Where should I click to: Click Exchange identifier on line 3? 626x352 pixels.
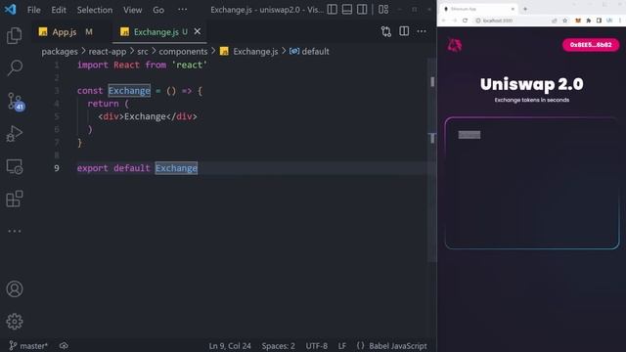pos(129,91)
